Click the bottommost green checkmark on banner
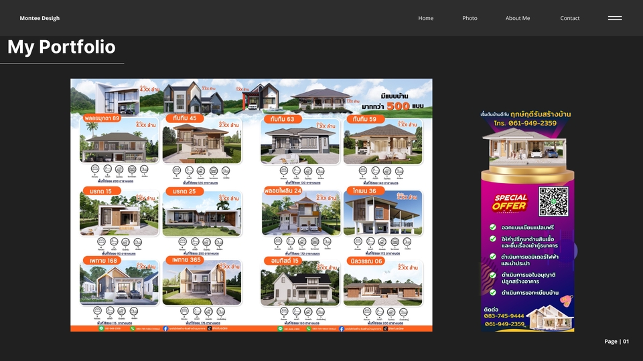The image size is (643, 361). tap(492, 292)
